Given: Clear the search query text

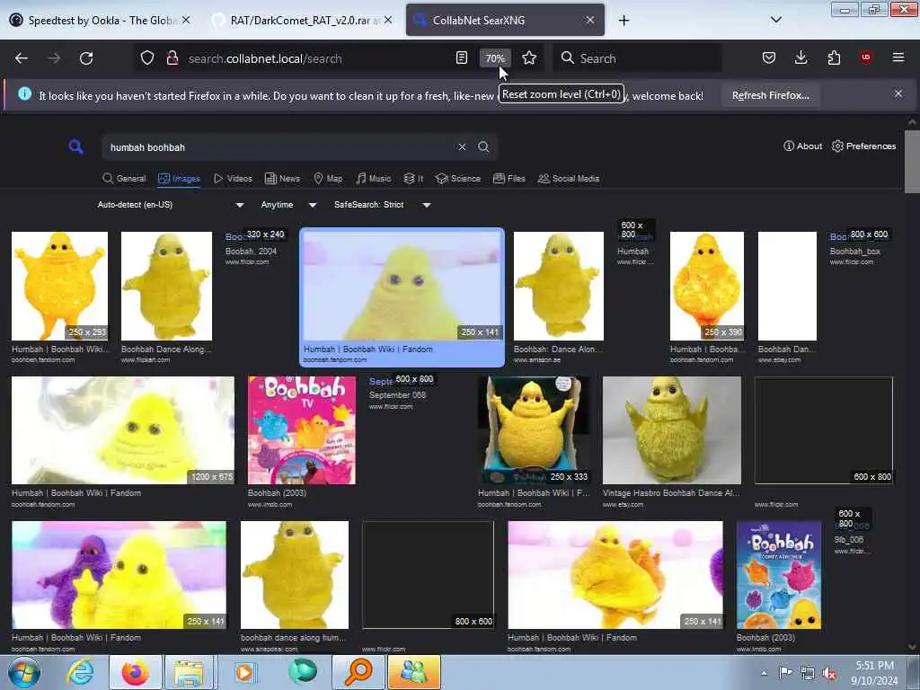Looking at the screenshot, I should 462,147.
